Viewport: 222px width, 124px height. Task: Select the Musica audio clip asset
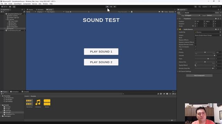tap(47, 103)
